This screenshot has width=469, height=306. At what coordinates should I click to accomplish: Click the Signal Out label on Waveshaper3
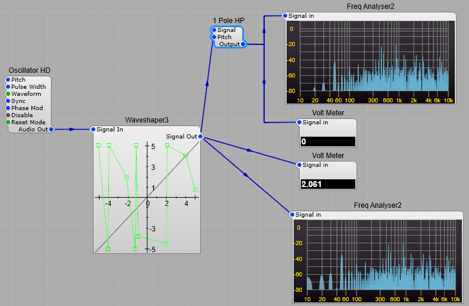(182, 137)
